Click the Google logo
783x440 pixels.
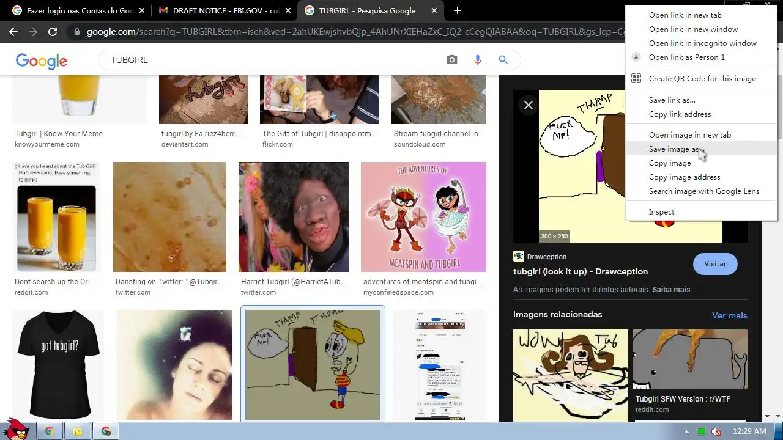click(x=42, y=61)
